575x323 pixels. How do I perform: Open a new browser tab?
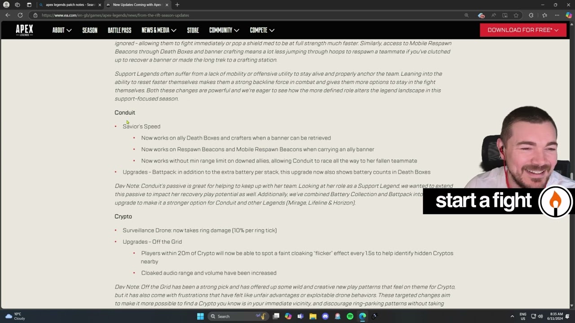[x=177, y=4]
